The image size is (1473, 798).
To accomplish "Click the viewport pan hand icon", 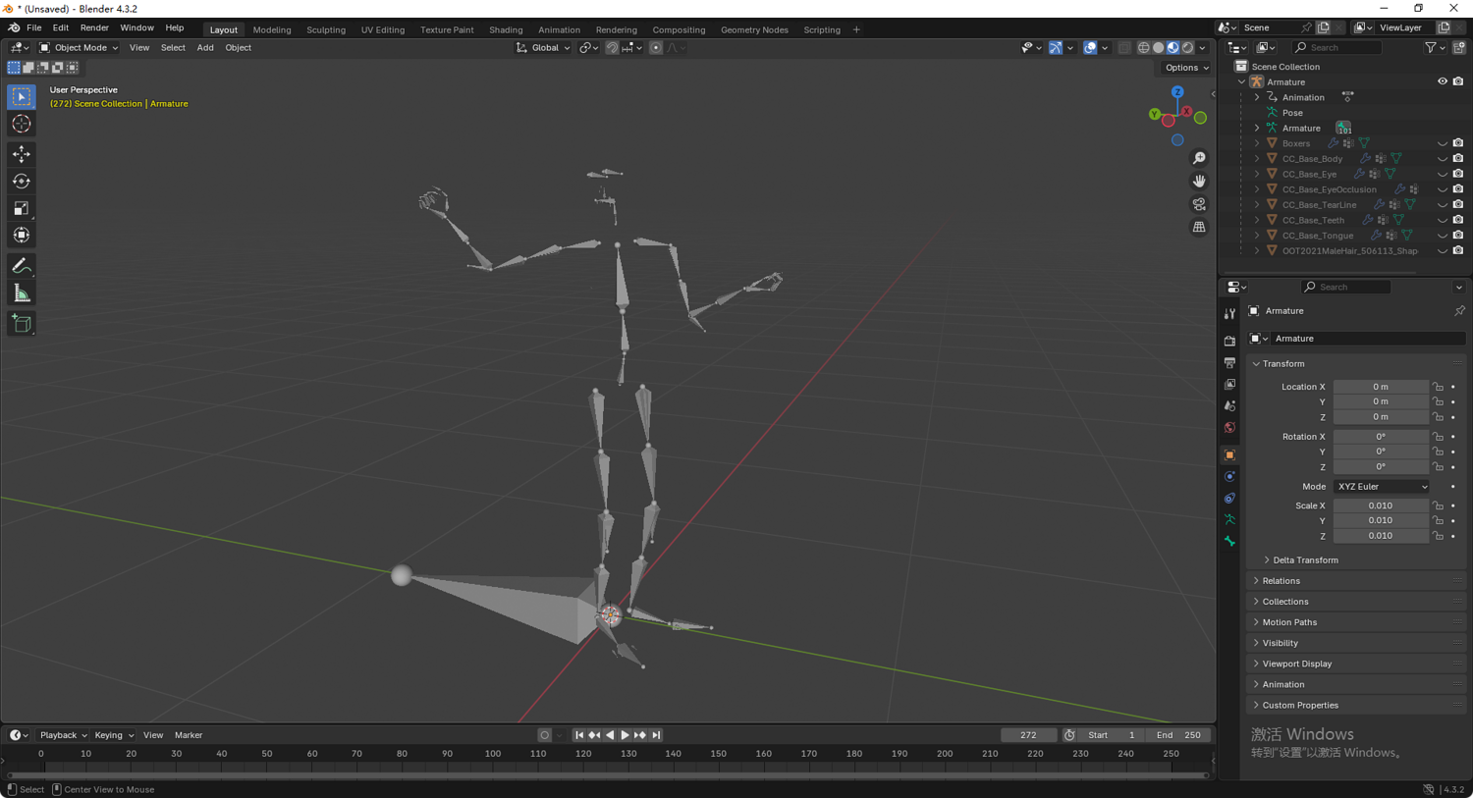I will click(1199, 181).
